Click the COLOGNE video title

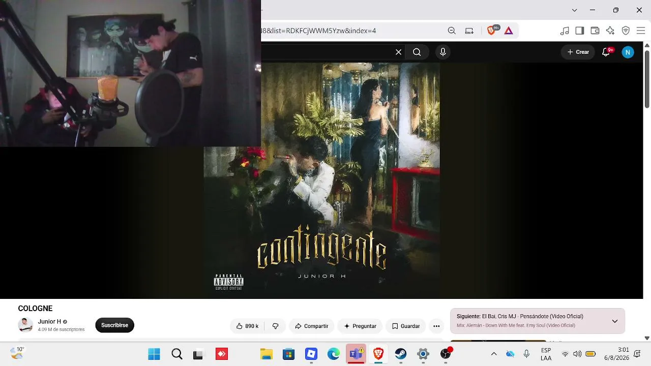[35, 309]
